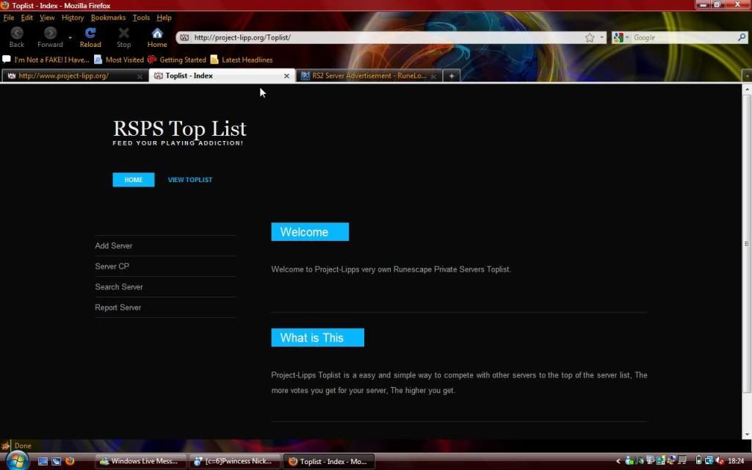Open the Server CP sidebar link
Viewport: 752px width, 470px height.
112,267
